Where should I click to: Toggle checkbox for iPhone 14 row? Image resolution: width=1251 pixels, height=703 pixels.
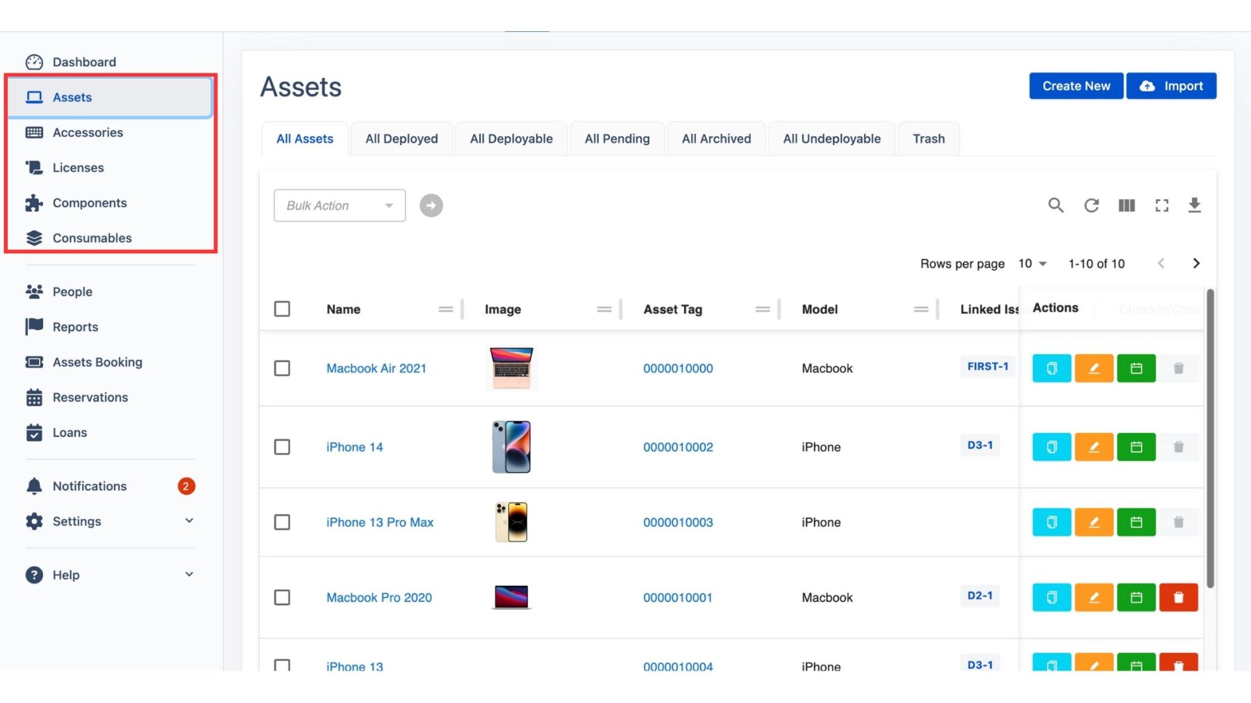282,447
